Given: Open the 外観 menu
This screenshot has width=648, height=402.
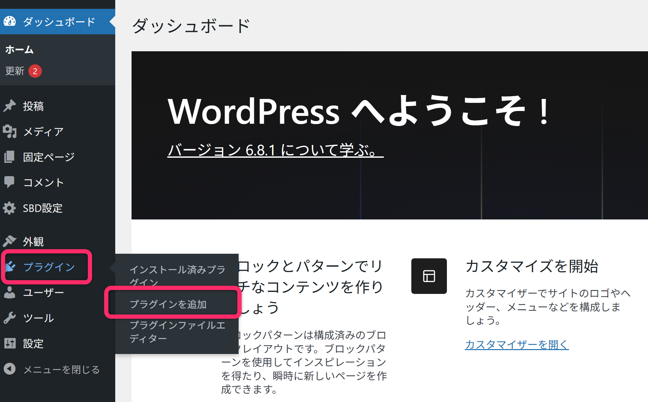Looking at the screenshot, I should [x=57, y=241].
